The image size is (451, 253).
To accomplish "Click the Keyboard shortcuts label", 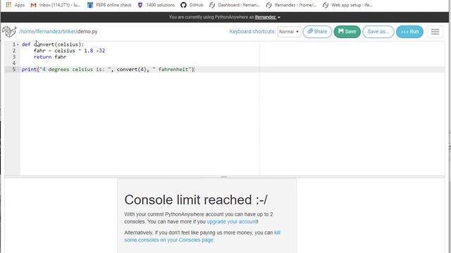I will (x=252, y=32).
